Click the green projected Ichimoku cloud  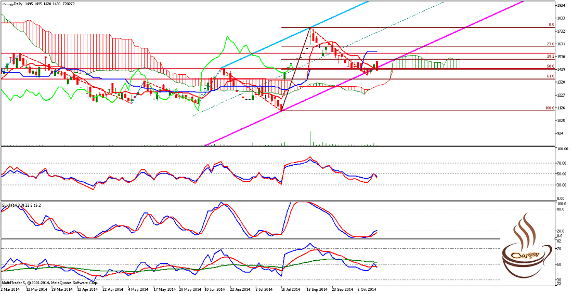[426, 62]
